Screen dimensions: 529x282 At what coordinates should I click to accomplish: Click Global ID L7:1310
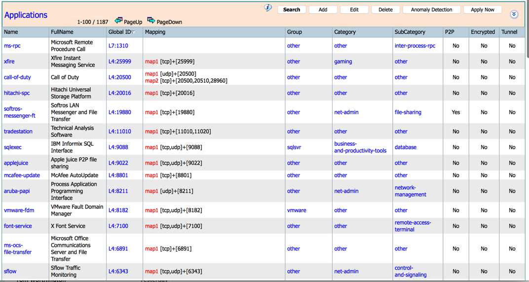click(118, 46)
